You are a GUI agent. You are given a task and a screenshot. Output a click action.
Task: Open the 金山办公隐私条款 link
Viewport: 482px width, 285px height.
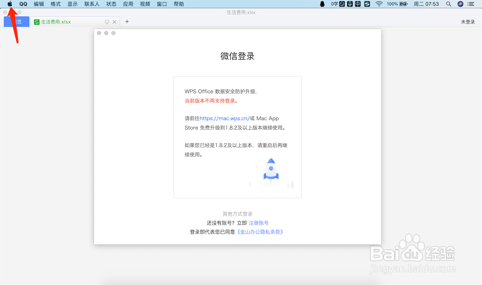click(x=260, y=232)
